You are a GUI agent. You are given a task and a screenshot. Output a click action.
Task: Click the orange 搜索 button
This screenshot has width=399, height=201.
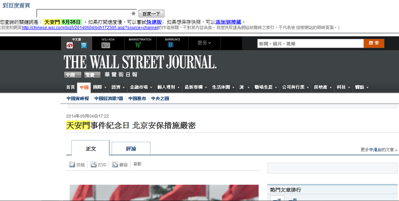pyautogui.click(x=374, y=43)
